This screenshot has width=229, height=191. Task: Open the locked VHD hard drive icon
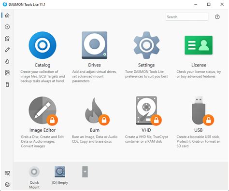[x=148, y=110]
